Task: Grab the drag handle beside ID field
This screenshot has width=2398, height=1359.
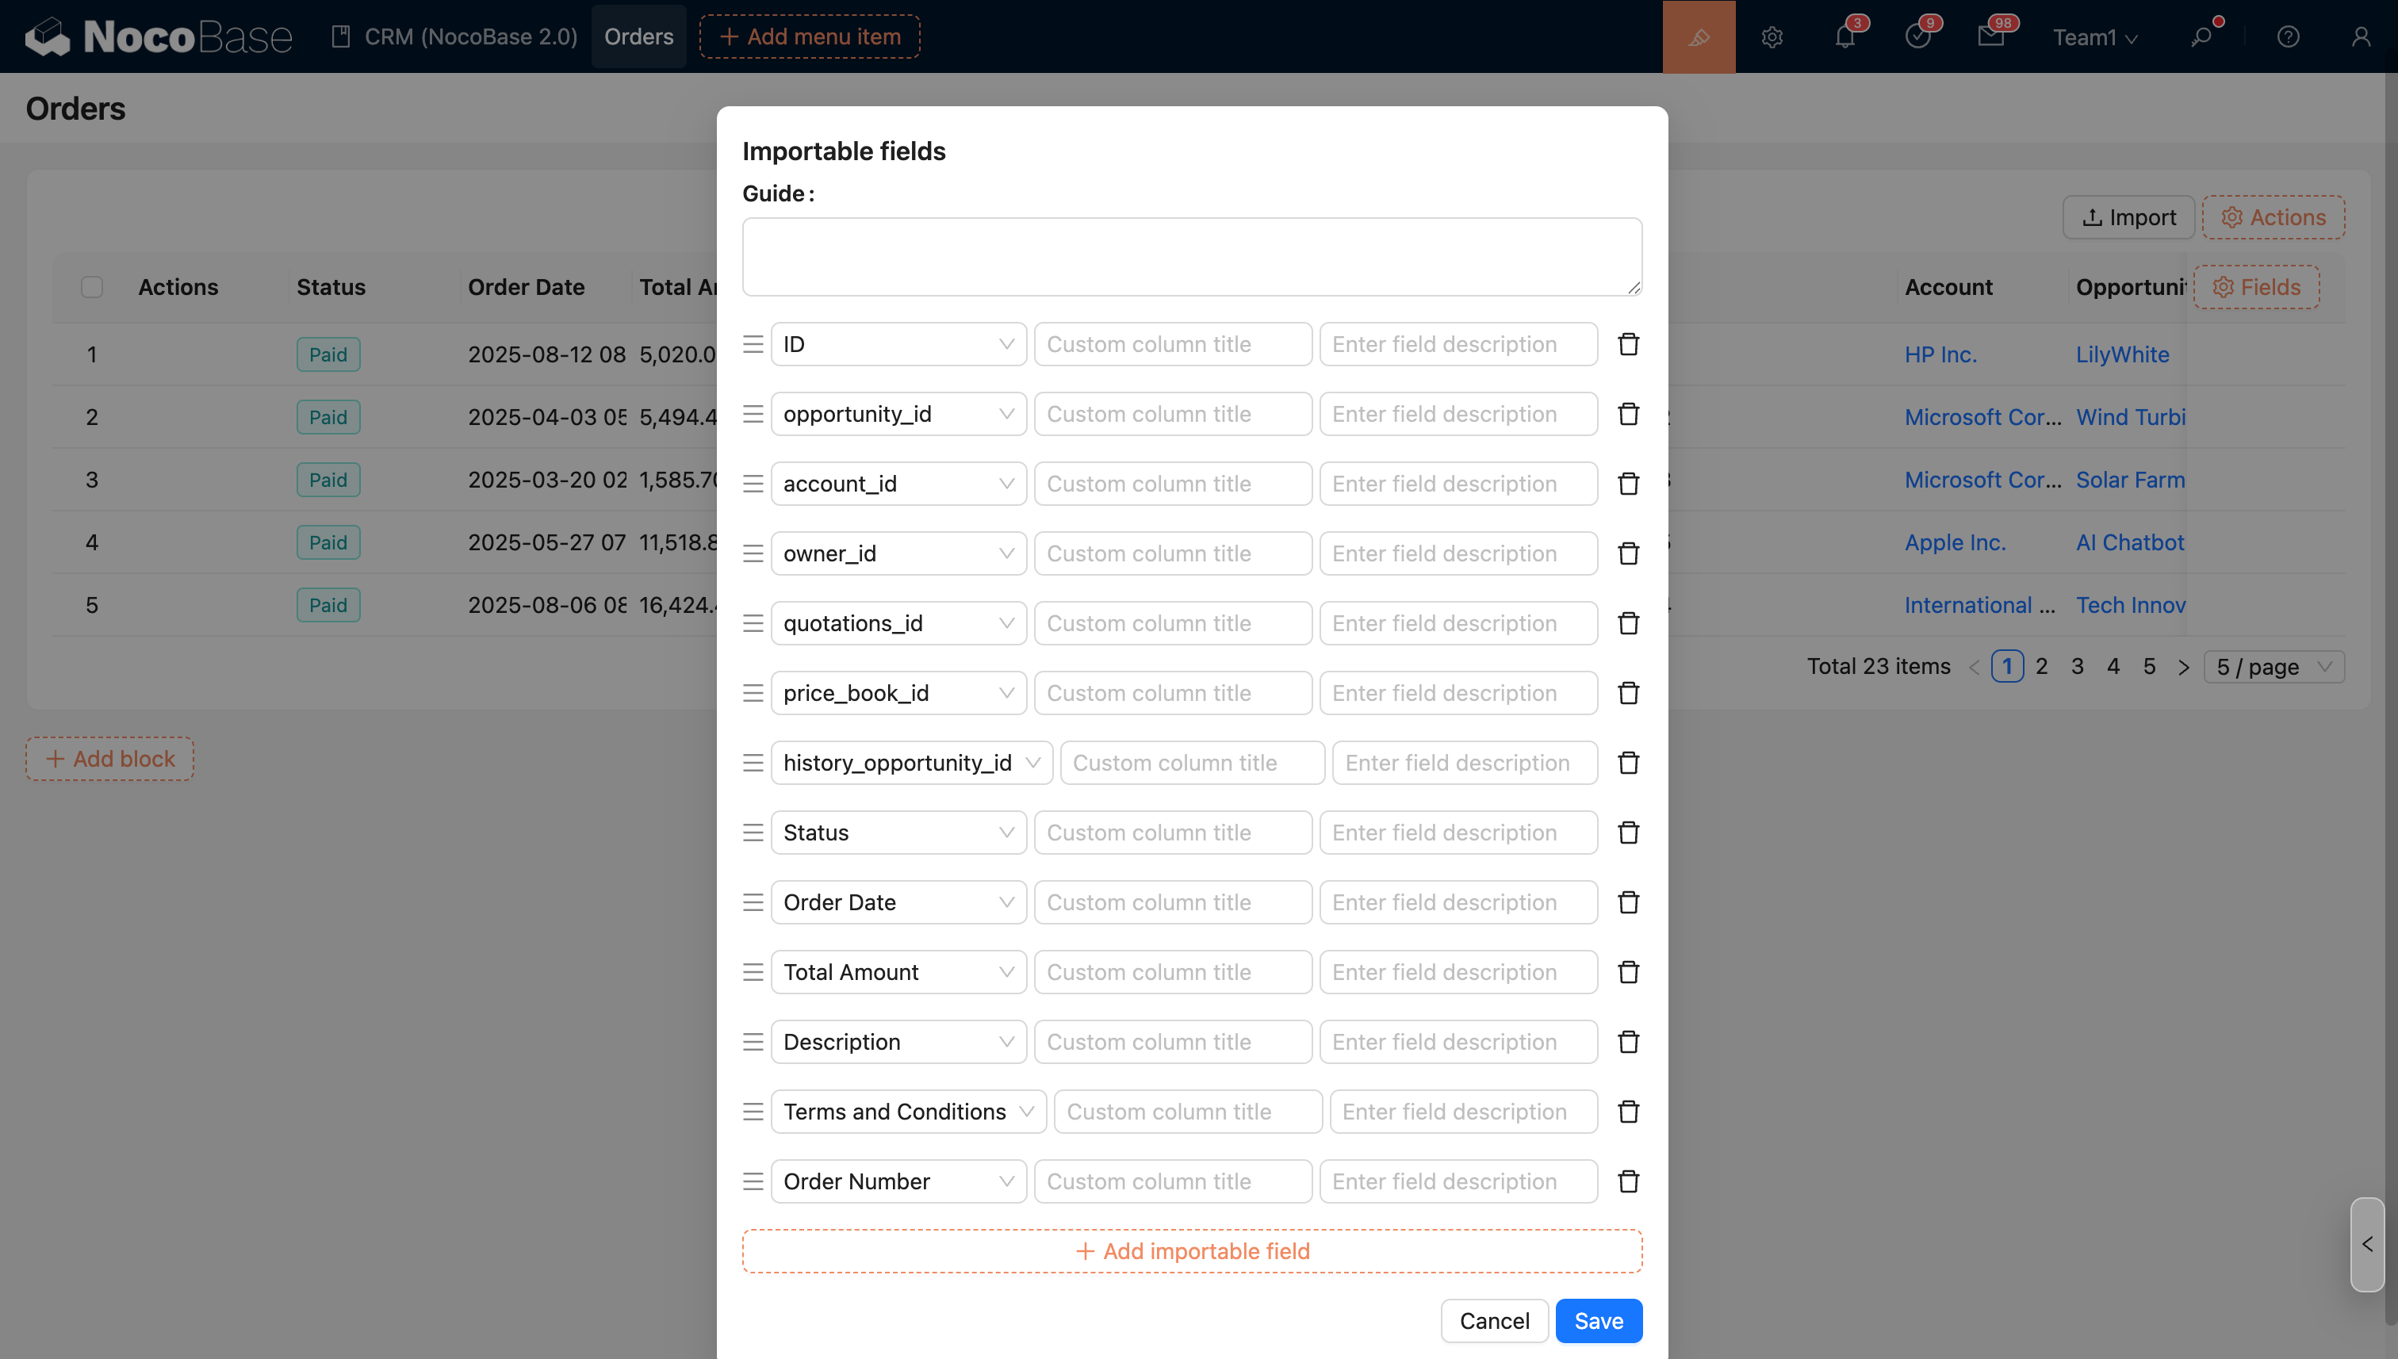Action: point(753,344)
